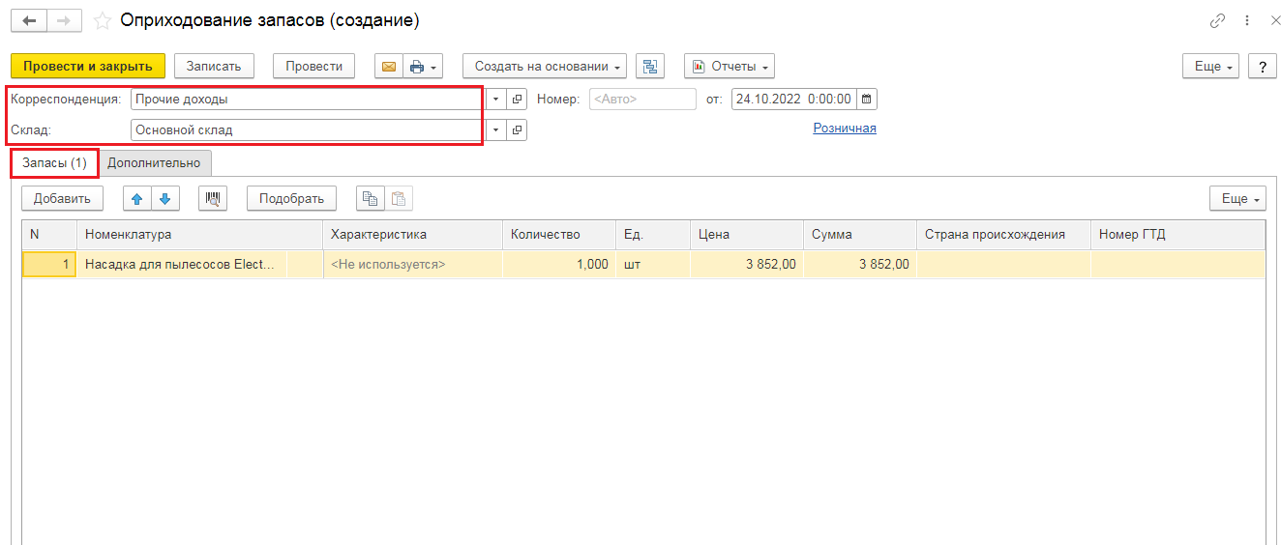Viewport: 1281px width, 545px height.
Task: Paste rows with the paste icon
Action: (399, 198)
